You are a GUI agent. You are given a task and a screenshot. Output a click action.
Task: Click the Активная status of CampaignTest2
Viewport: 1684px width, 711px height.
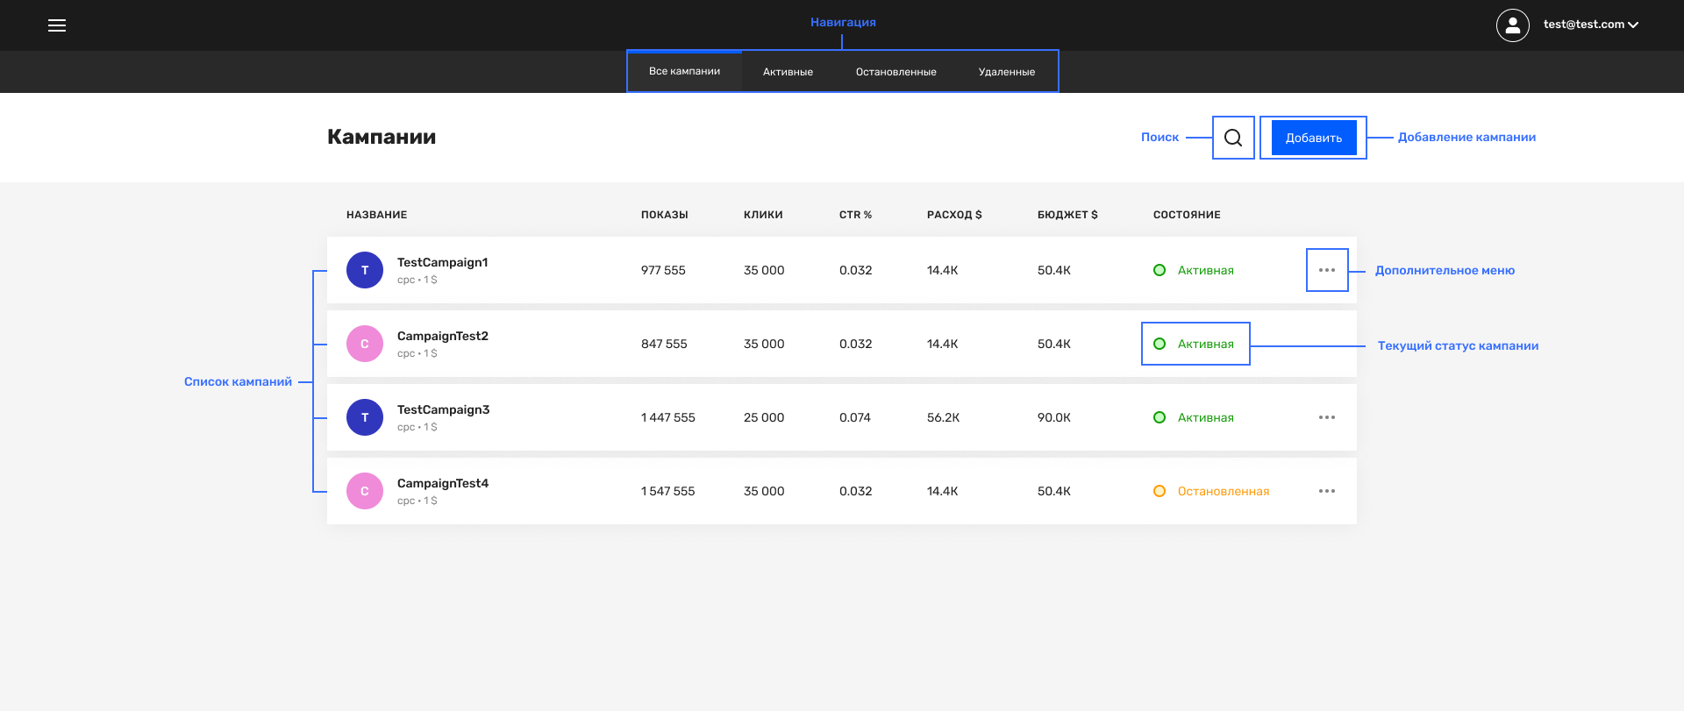click(1194, 344)
